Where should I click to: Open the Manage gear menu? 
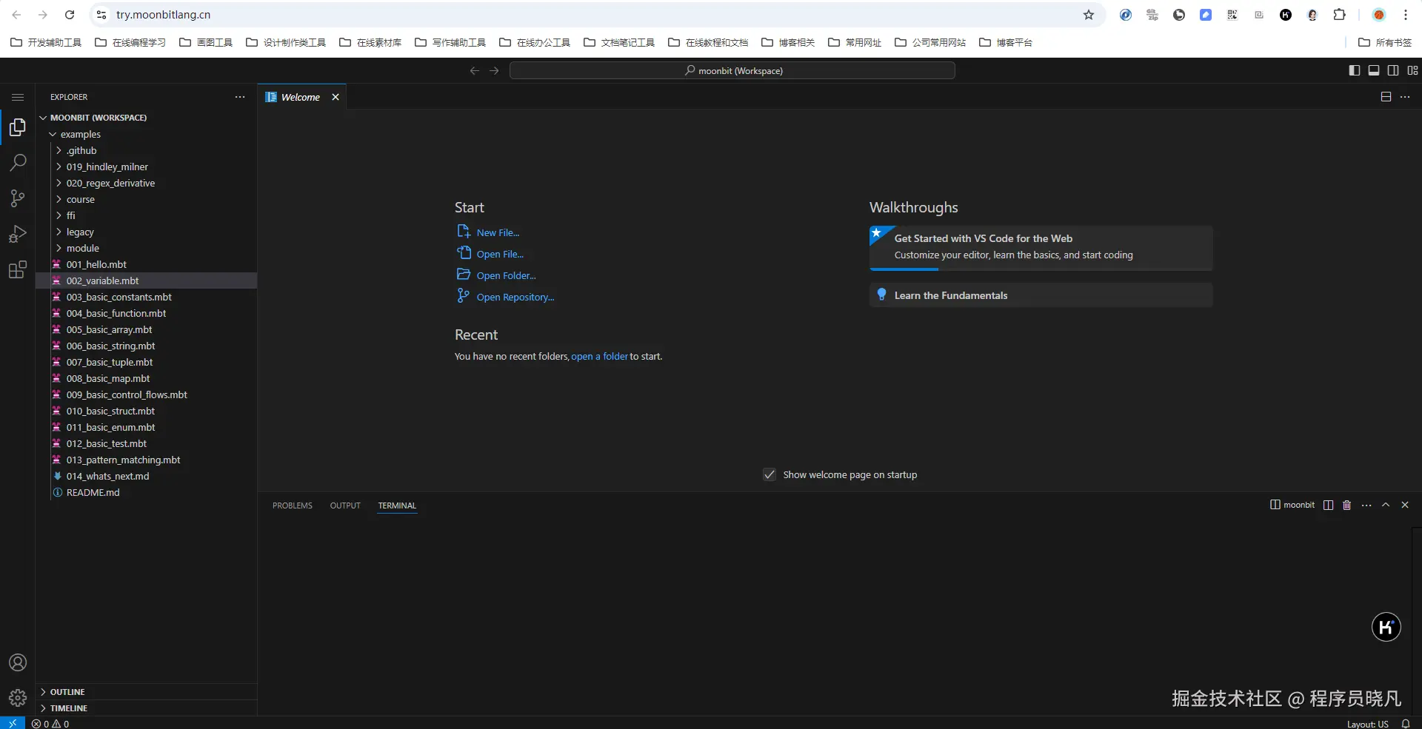[18, 698]
